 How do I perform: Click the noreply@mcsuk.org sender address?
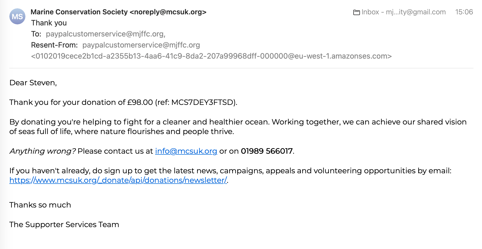[168, 12]
